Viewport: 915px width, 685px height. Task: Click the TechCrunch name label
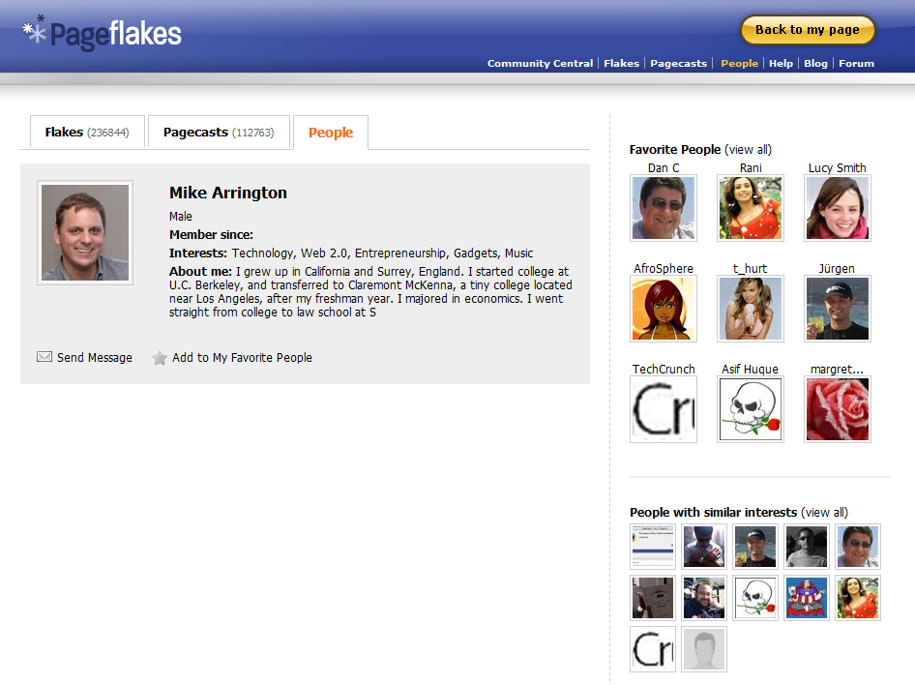664,370
